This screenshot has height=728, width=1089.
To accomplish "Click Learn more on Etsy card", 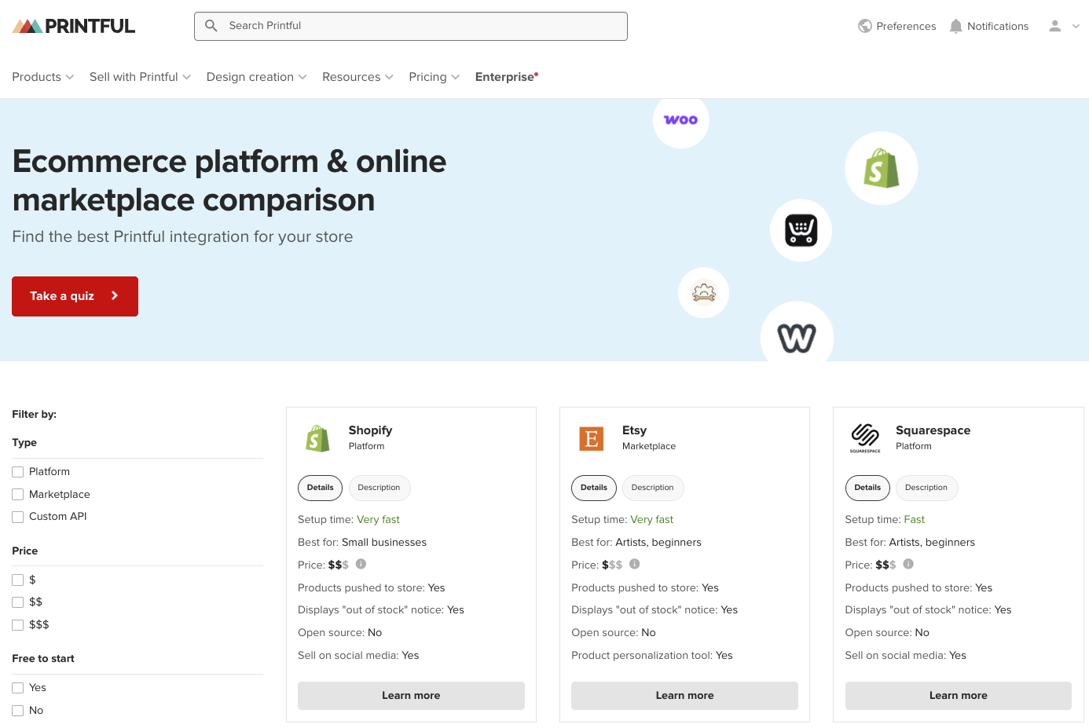I will 684,696.
